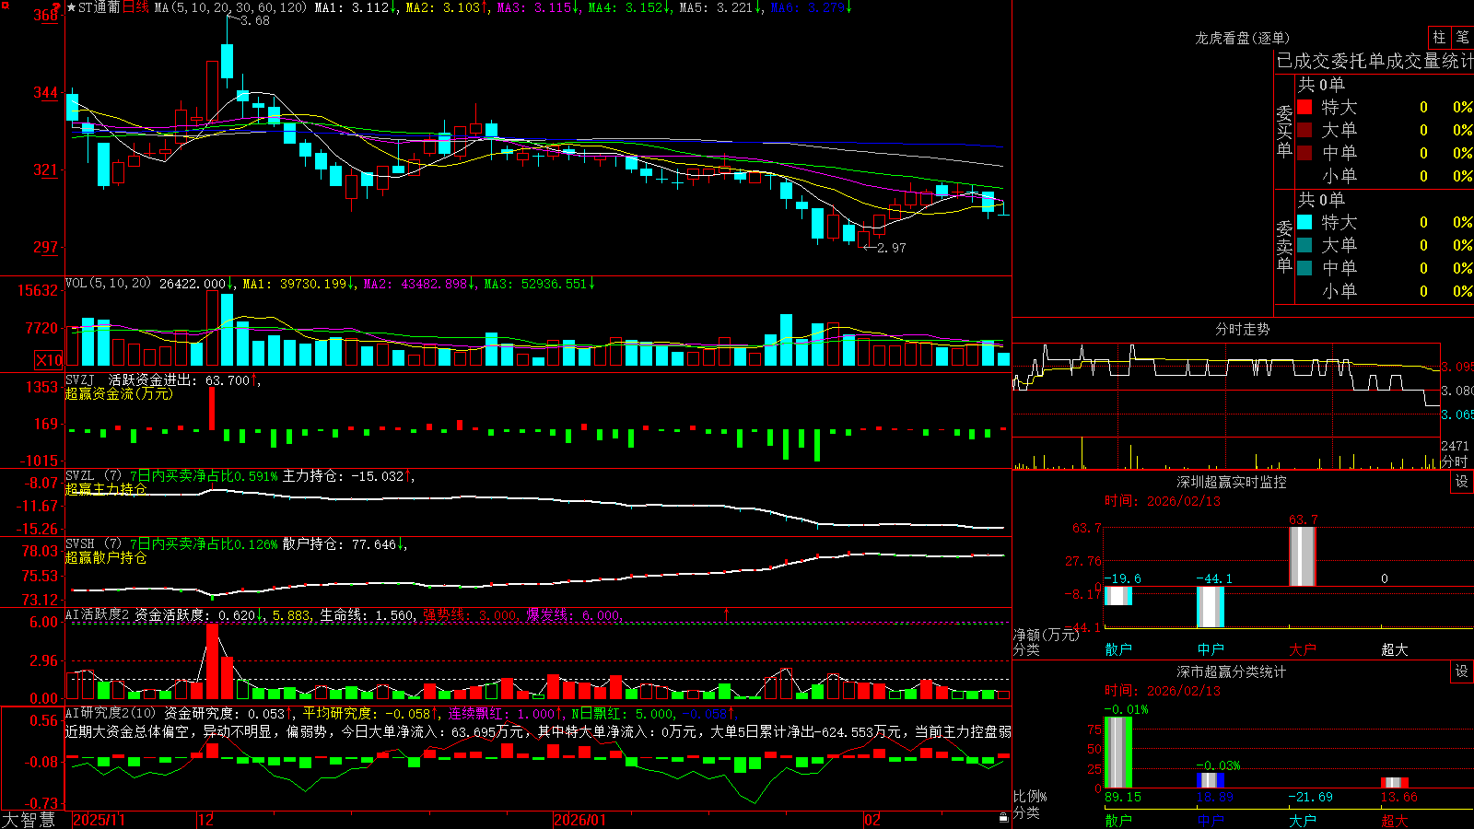
Task: Select the 2026/01 timeline label
Action: point(580,820)
